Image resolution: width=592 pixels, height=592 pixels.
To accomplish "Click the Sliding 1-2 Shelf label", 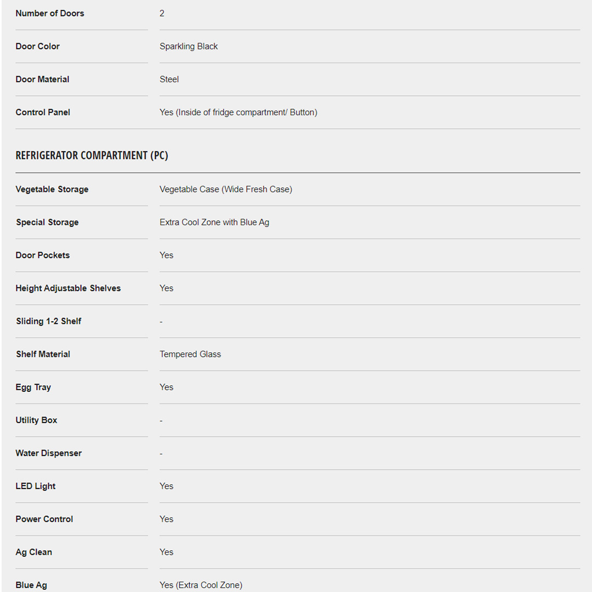I will [x=49, y=321].
